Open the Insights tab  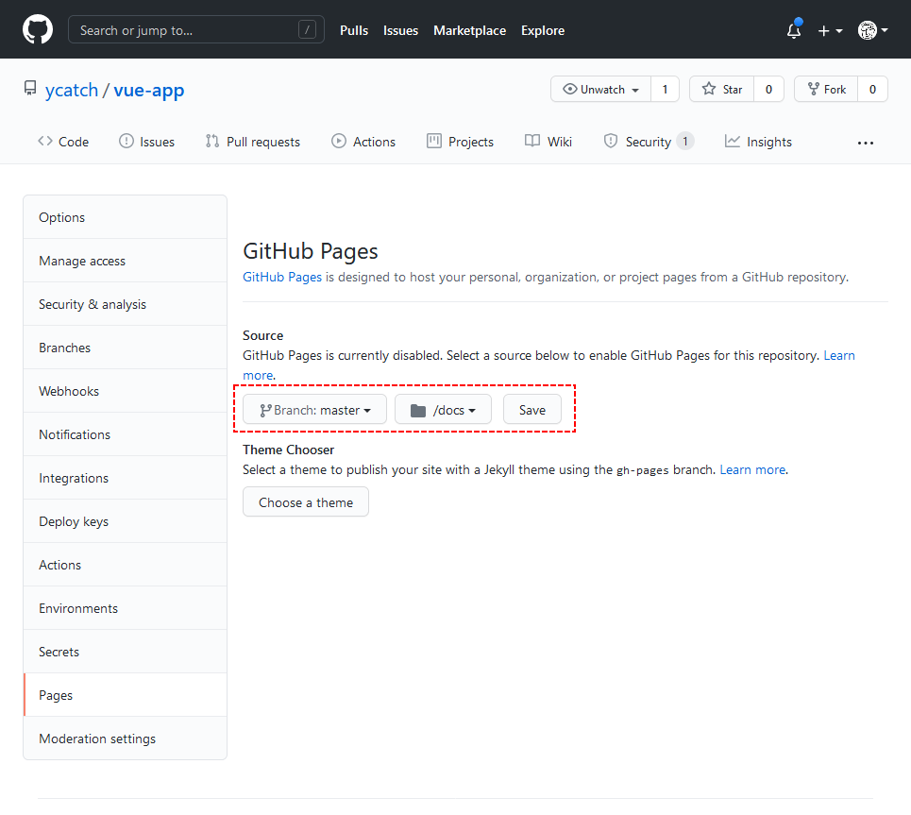(758, 142)
